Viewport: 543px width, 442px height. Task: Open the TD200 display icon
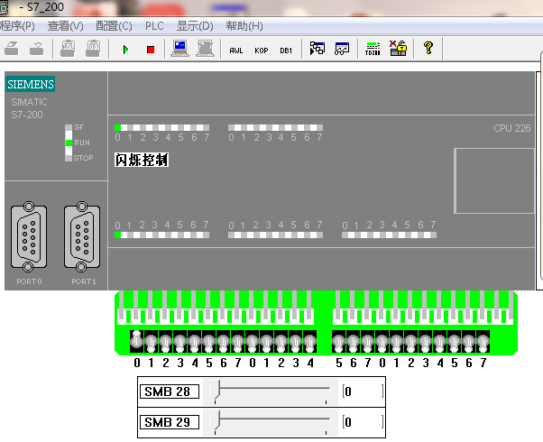coord(373,49)
